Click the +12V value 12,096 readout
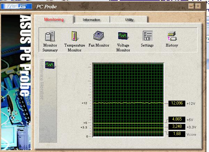The height and width of the screenshot is (152, 209). [177, 103]
